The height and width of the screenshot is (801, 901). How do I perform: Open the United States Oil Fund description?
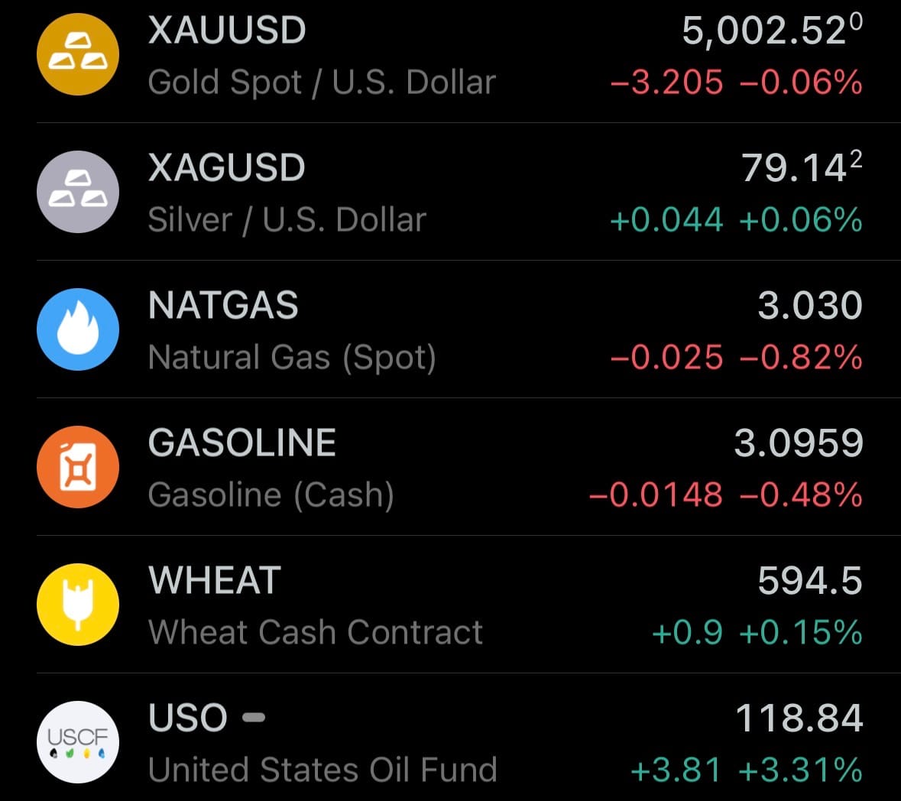tap(322, 770)
